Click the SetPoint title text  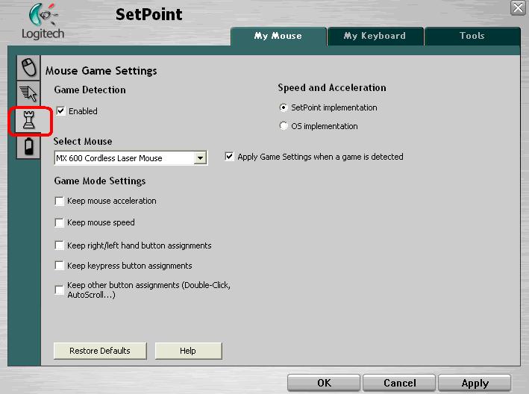148,14
